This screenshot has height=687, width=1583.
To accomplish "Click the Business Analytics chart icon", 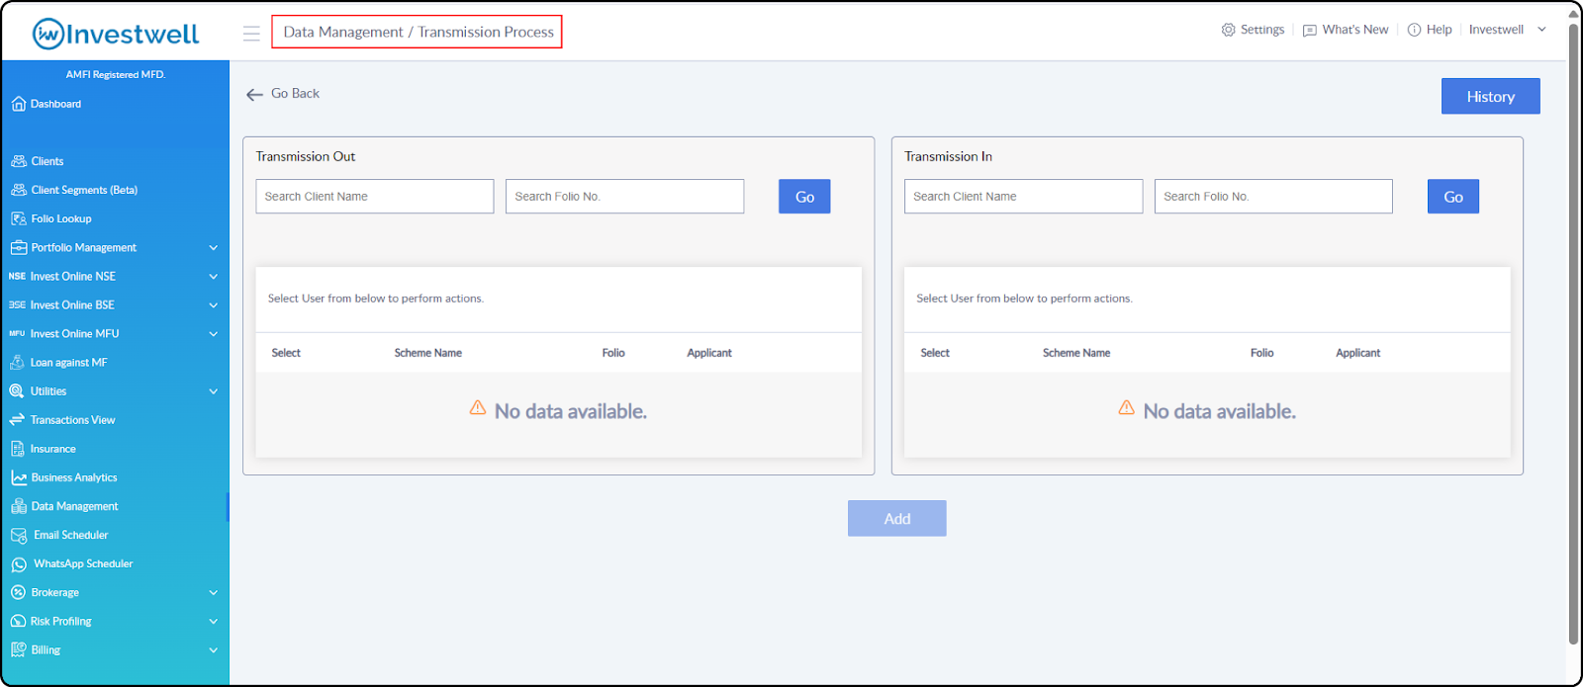I will pos(19,477).
